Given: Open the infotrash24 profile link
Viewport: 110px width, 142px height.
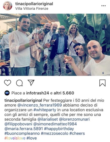Looking at the screenshot, I should 38,93.
